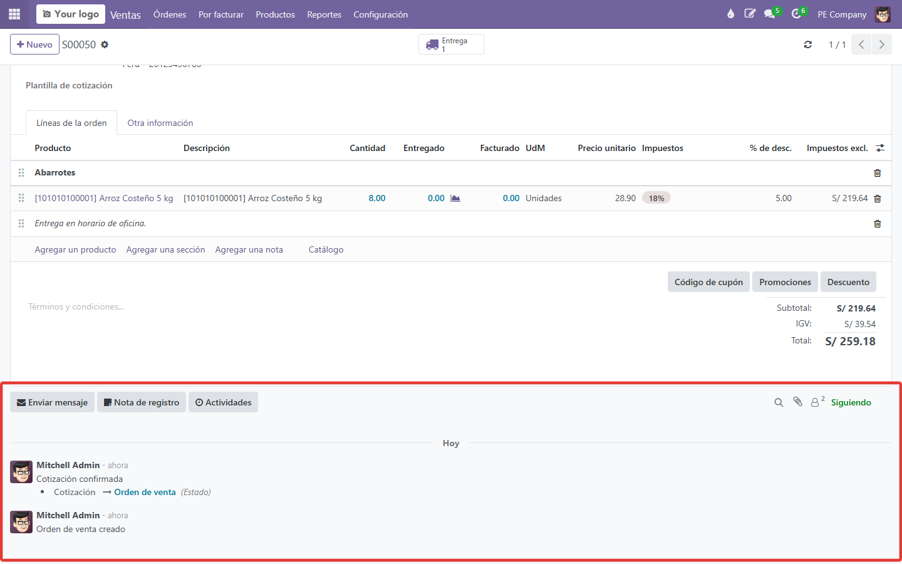This screenshot has height=564, width=902.
Task: Open the Entrega delivery truck button
Action: click(x=451, y=44)
